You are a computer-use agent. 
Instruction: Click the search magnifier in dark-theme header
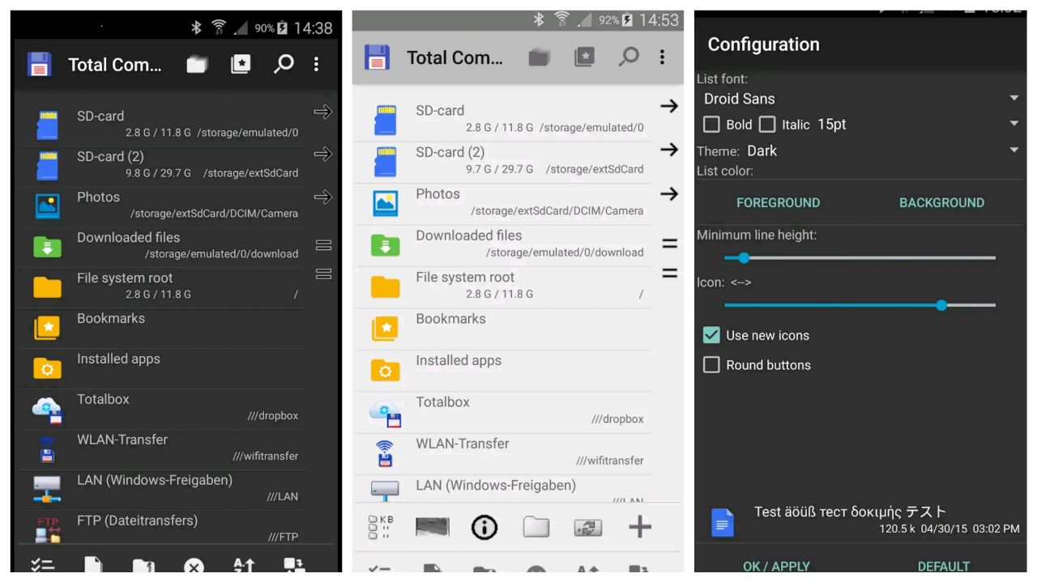(284, 65)
